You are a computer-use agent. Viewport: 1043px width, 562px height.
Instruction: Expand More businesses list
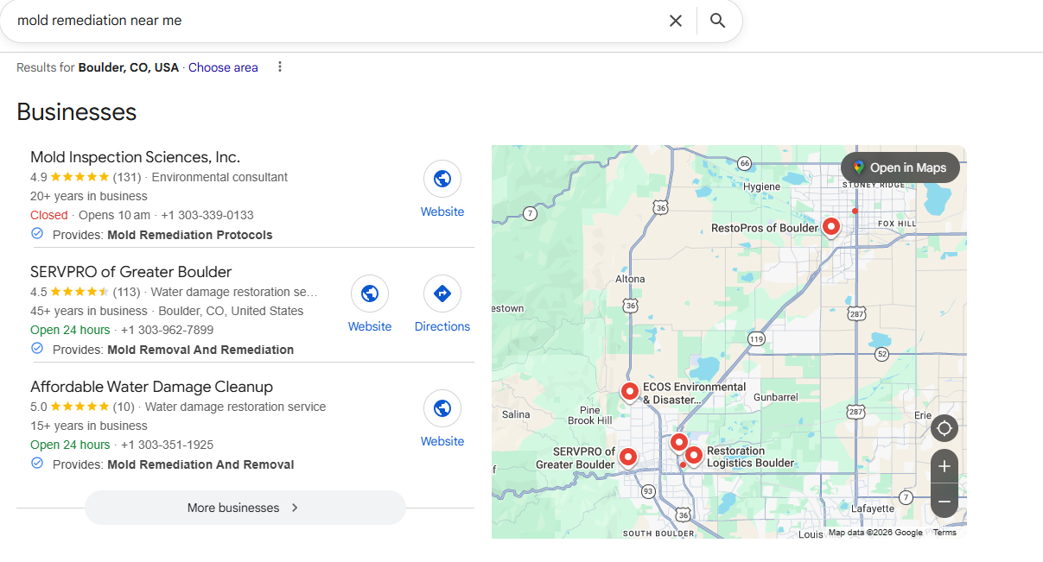[245, 508]
